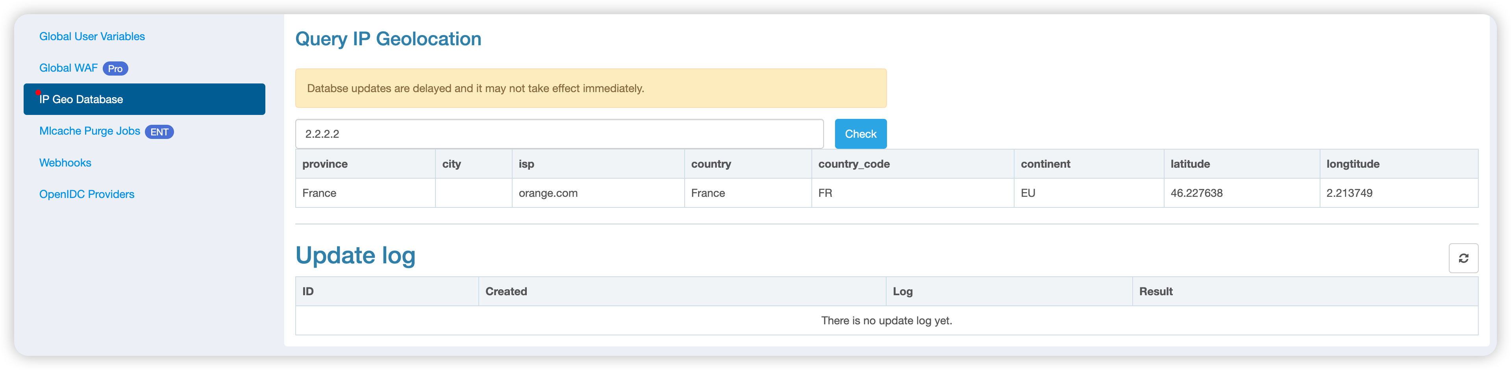Refresh the update log with reload icon

[1463, 258]
